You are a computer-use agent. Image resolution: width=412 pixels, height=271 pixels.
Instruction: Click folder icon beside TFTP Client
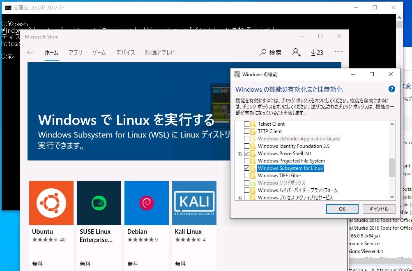(x=253, y=131)
